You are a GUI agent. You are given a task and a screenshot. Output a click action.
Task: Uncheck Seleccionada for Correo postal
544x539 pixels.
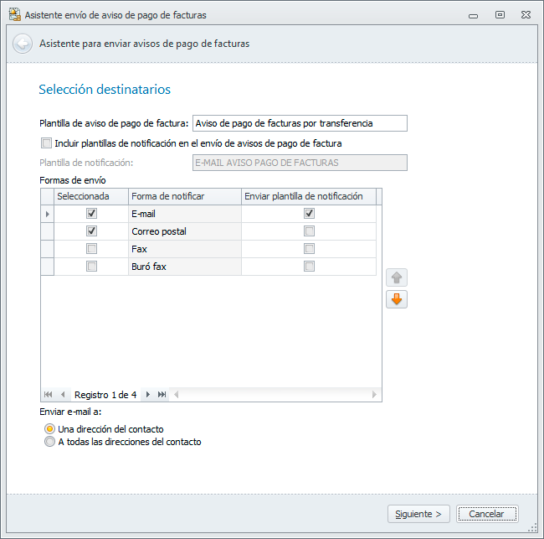tap(91, 231)
